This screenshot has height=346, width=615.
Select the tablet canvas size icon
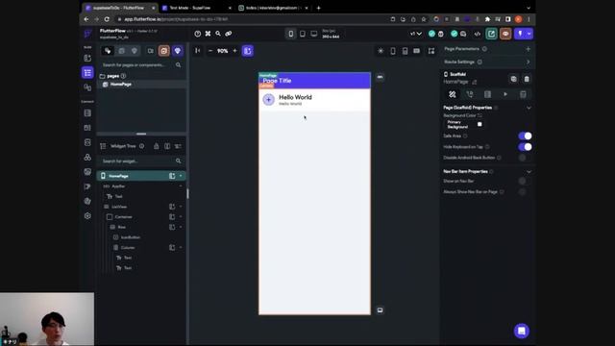(303, 34)
